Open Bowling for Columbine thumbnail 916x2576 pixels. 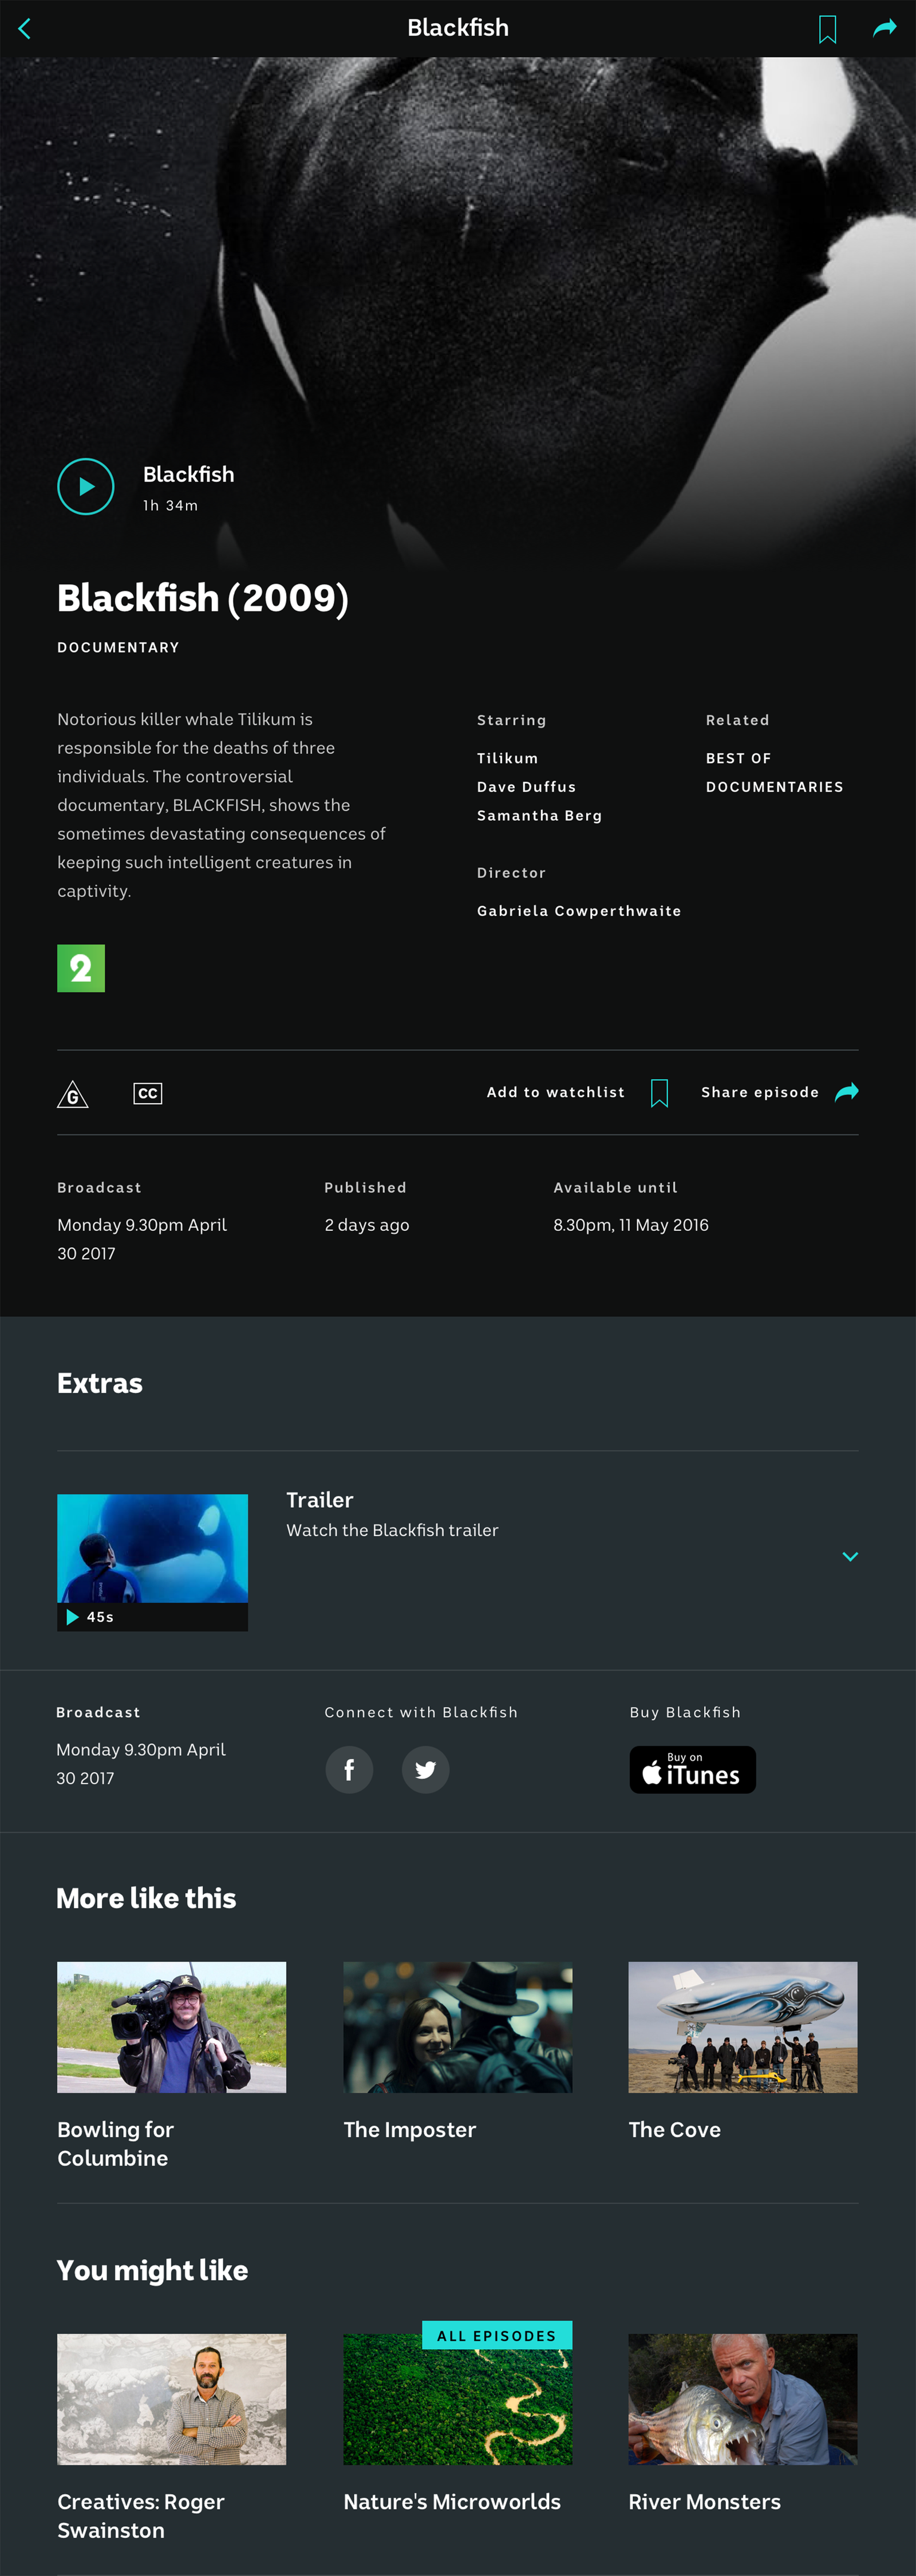(x=171, y=2027)
